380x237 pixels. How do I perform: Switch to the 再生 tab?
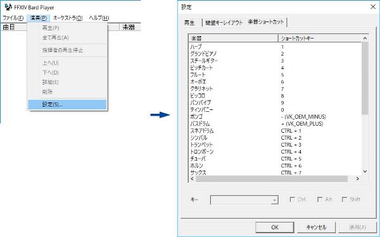coord(189,23)
